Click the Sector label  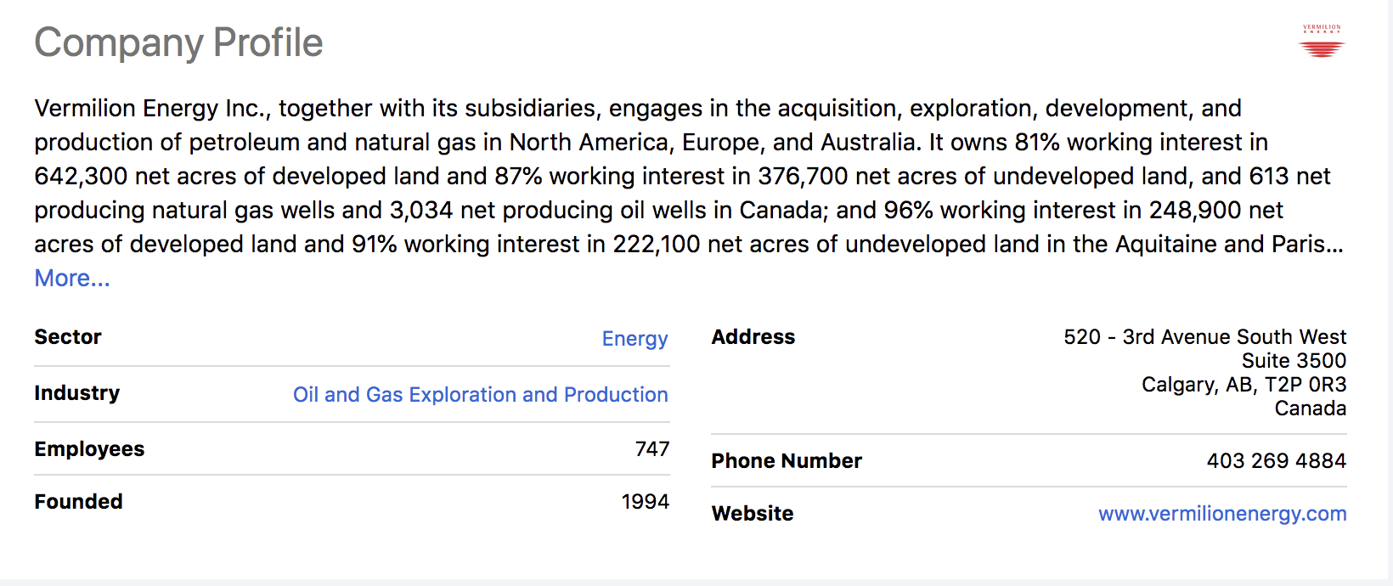tap(68, 337)
